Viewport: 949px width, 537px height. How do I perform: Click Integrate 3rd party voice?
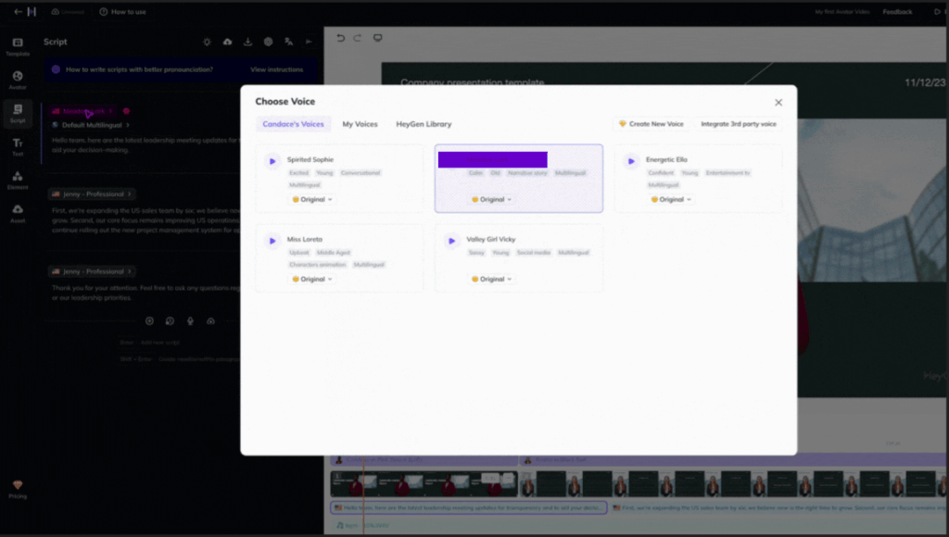(738, 124)
